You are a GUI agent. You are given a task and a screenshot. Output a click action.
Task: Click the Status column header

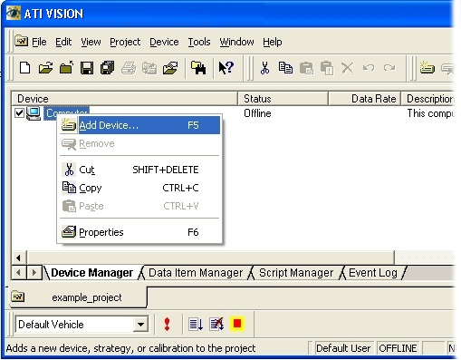coord(283,99)
